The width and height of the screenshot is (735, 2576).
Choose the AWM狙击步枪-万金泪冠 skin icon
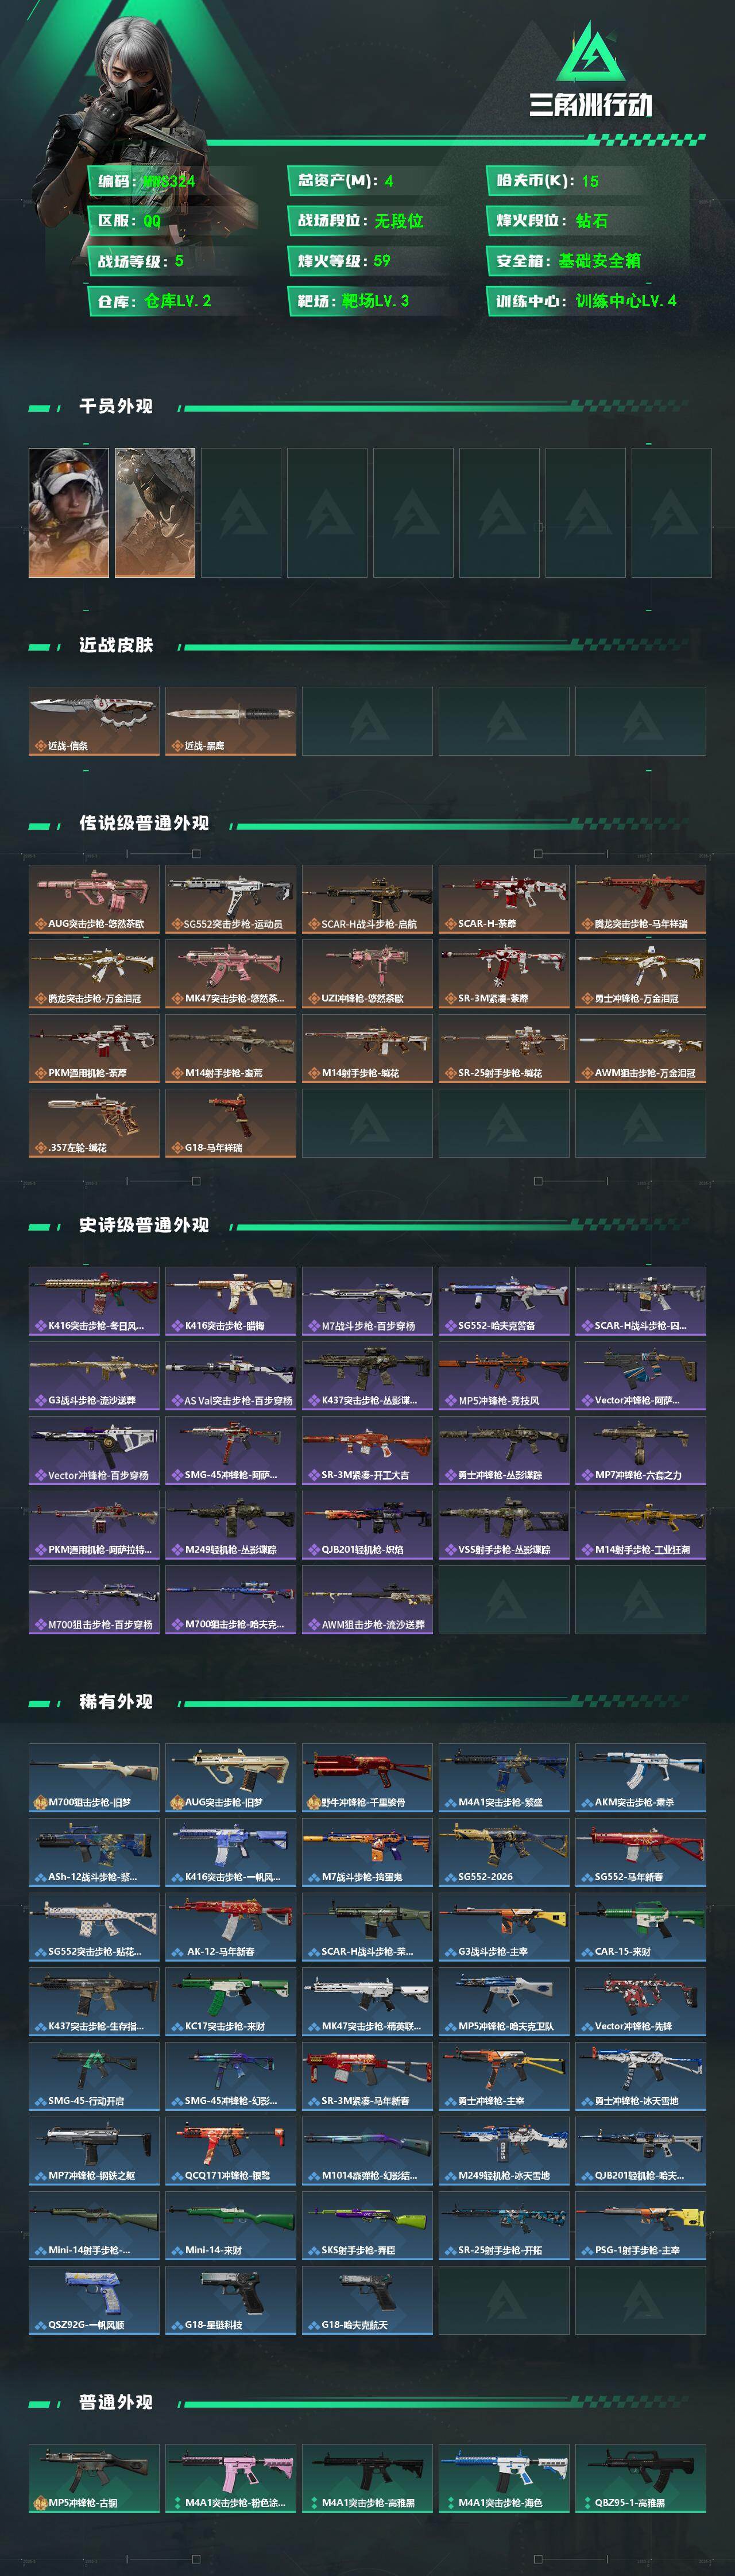[x=640, y=1048]
